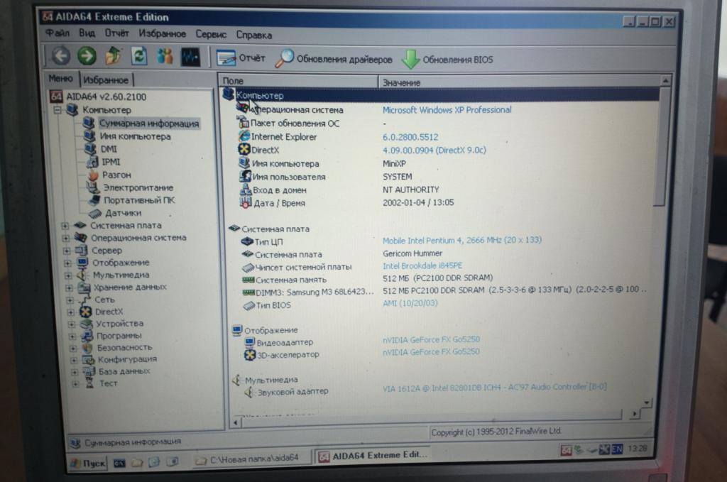Click horizontal scrollbar left arrow
The width and height of the screenshot is (727, 482).
point(236,422)
